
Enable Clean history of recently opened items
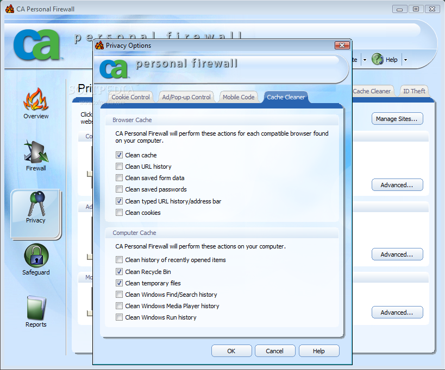pos(119,260)
